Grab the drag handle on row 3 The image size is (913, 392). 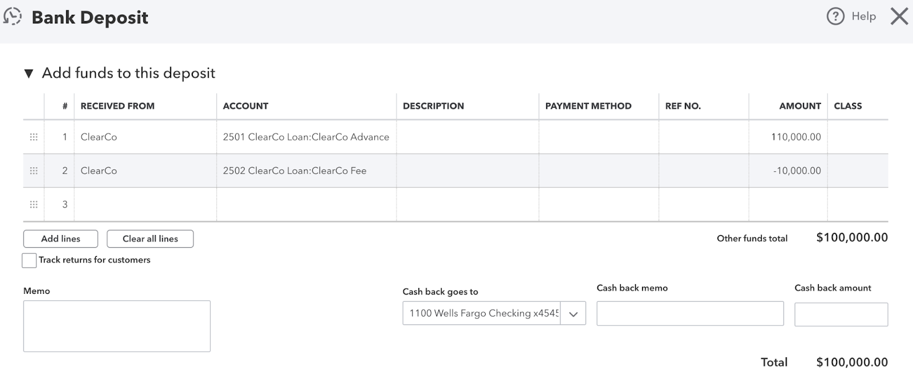[x=34, y=204]
